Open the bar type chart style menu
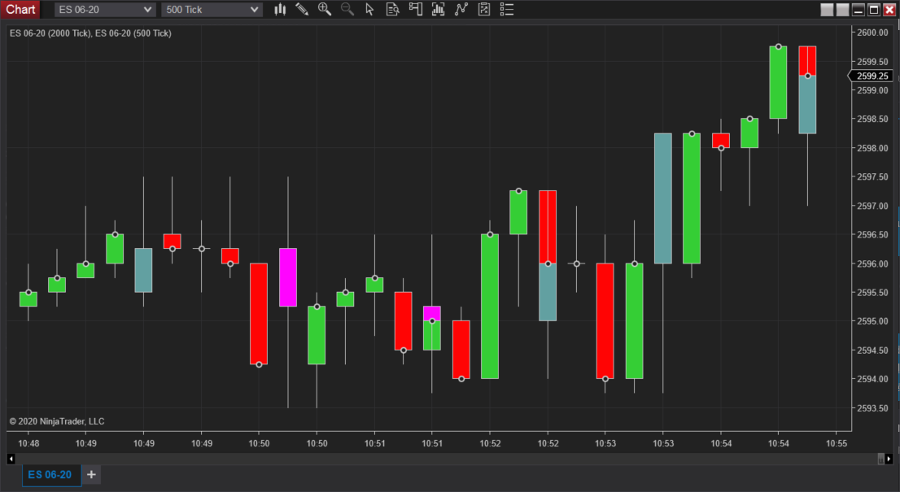 pyautogui.click(x=280, y=9)
